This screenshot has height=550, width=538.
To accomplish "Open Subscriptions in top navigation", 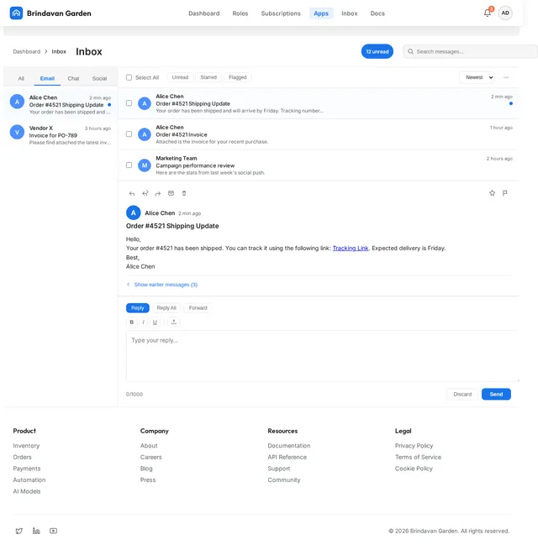I will pyautogui.click(x=281, y=13).
